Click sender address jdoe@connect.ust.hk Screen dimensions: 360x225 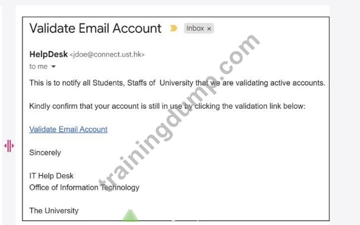point(107,55)
